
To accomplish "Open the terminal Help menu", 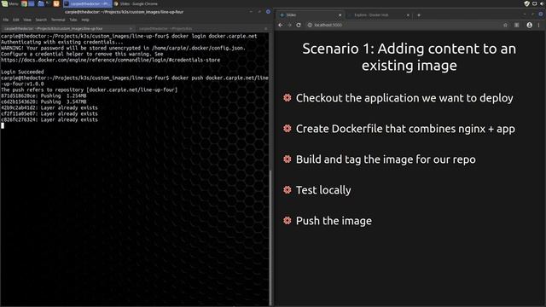I will click(85, 20).
